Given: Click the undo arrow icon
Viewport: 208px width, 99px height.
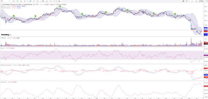Looking at the screenshot, I should 54,1.
